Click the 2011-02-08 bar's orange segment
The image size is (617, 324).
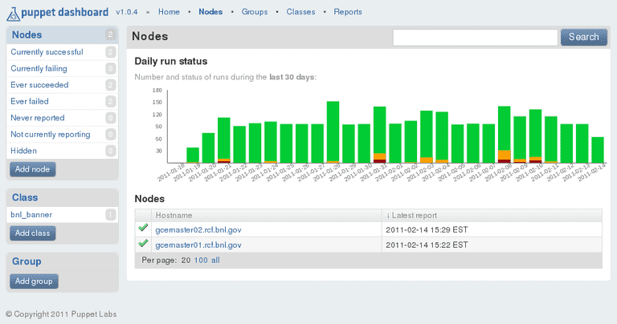click(504, 155)
